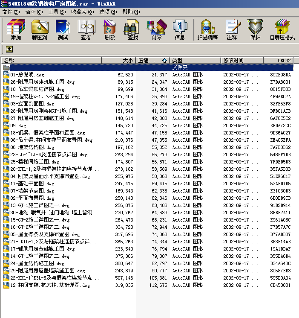Select file 26-附属用房建筑施工图.dwg
Image resolution: width=299 pixels, height=318 pixels.
[x=43, y=82]
